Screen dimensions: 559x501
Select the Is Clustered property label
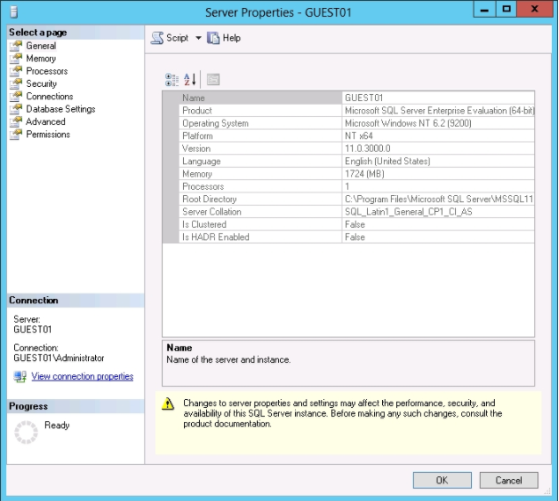click(204, 224)
